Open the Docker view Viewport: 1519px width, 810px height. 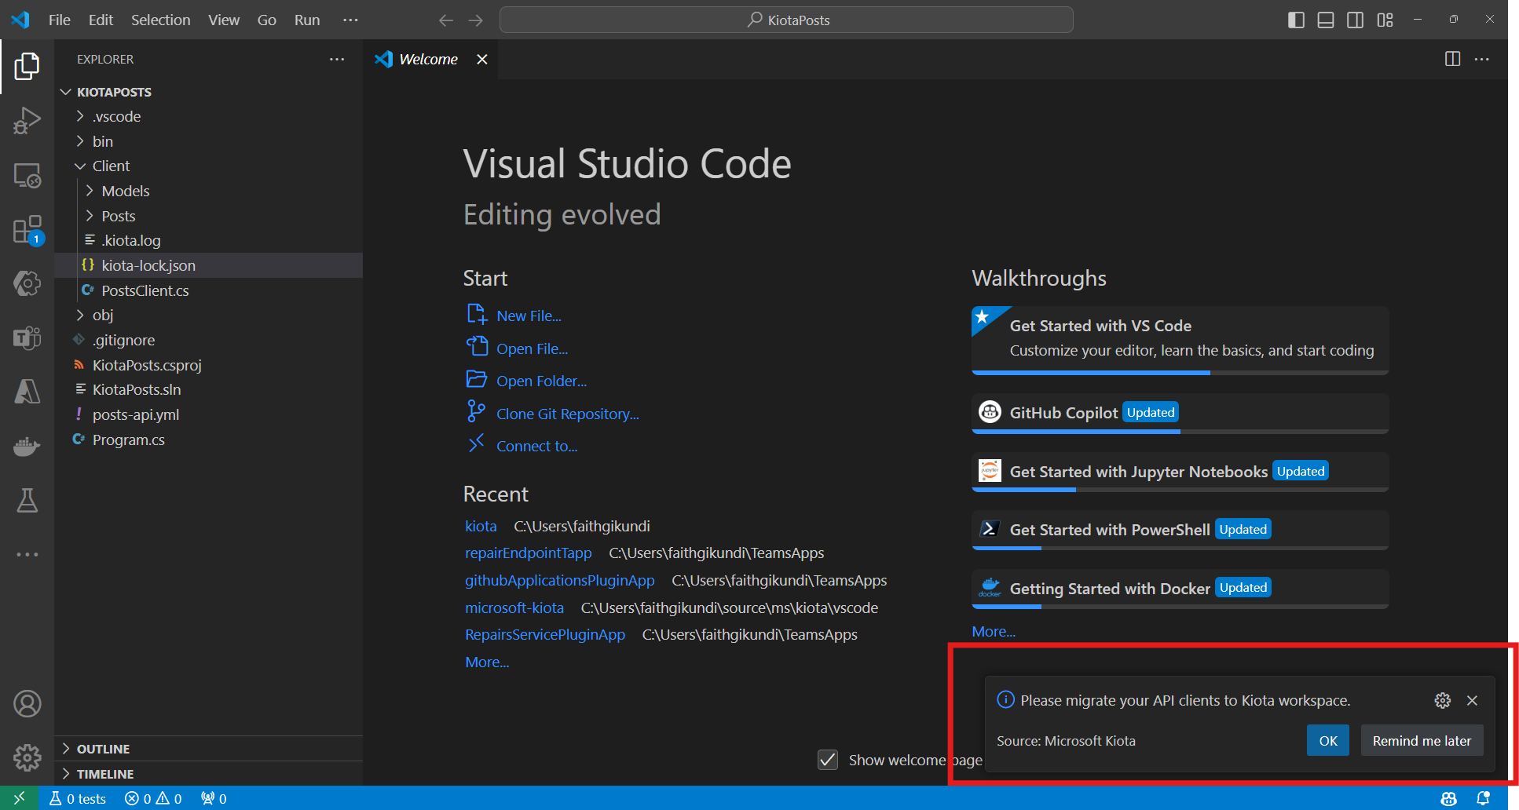(x=27, y=446)
